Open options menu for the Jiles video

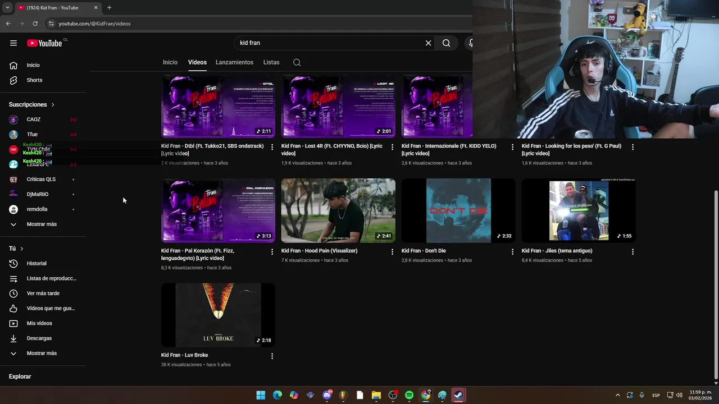(x=632, y=252)
